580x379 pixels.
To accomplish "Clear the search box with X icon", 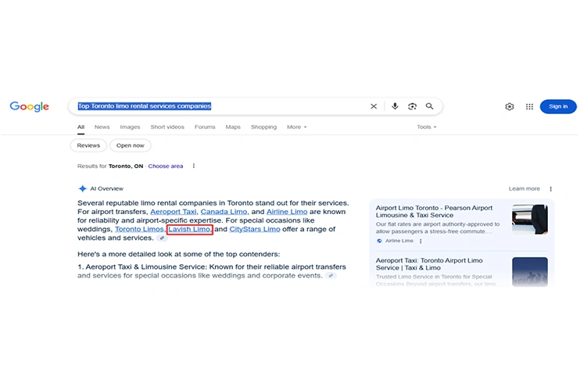I will 374,106.
